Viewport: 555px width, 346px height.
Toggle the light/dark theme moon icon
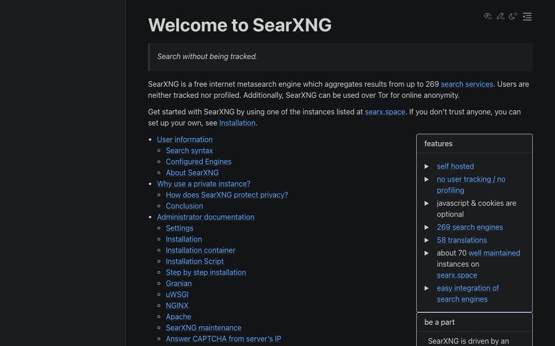coord(513,16)
